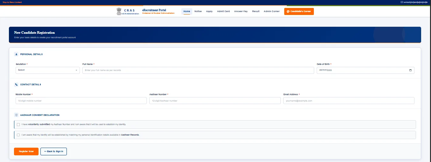Screen dimensions: 431x162
Task: Open the Apply menu item
Action: [x=209, y=11]
